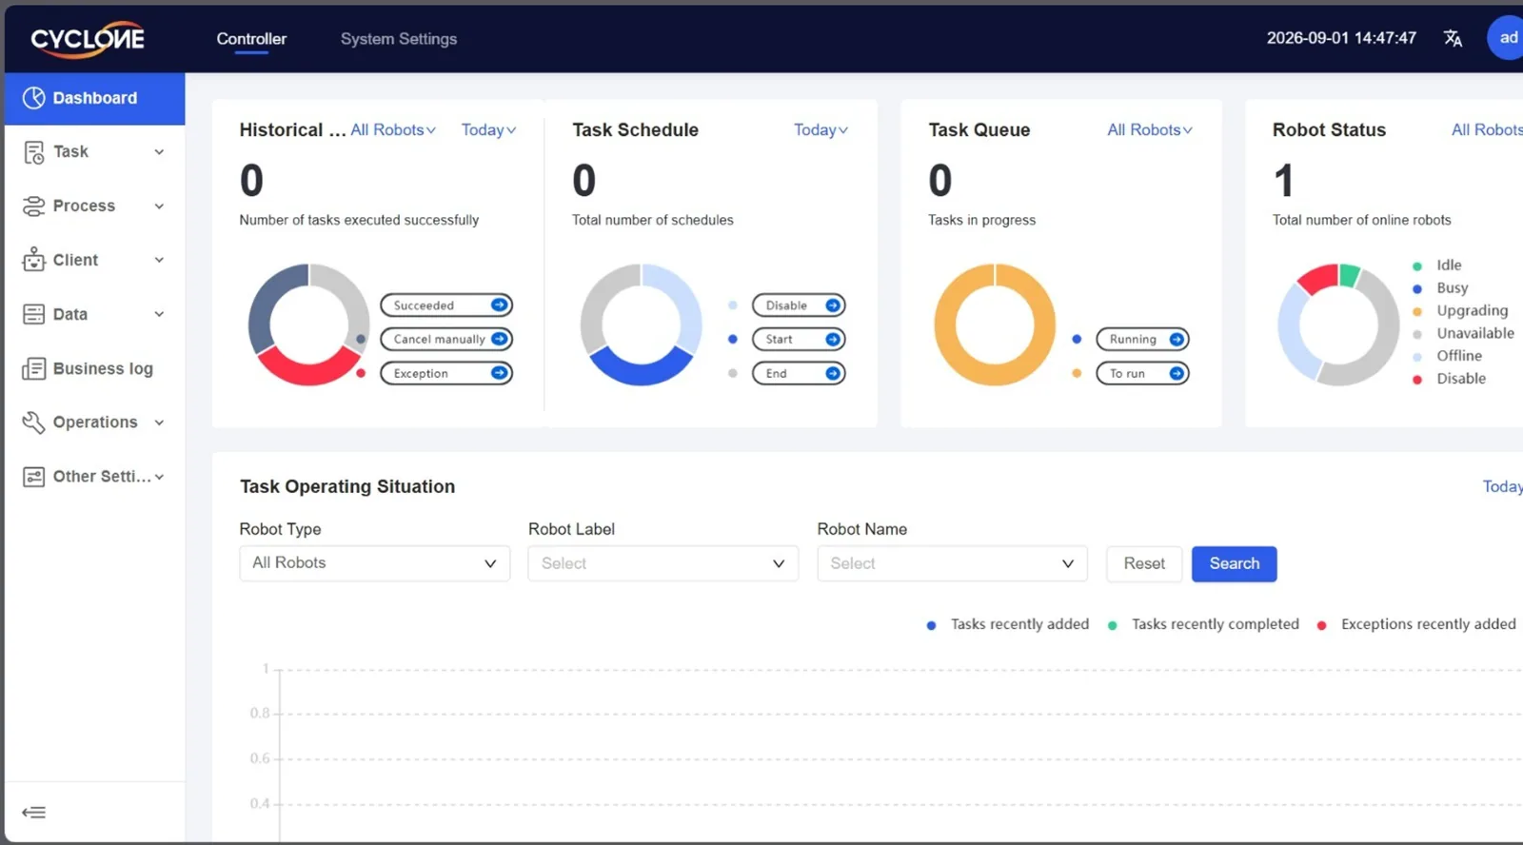1523x845 pixels.
Task: Open Task Queue All Robots filter
Action: [1150, 130]
